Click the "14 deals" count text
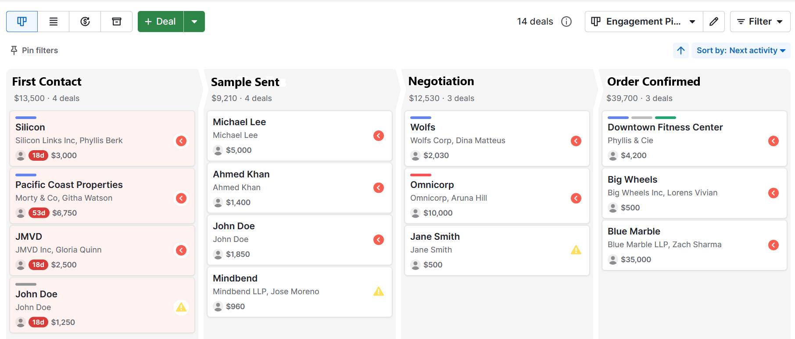The width and height of the screenshot is (795, 339). pos(535,22)
